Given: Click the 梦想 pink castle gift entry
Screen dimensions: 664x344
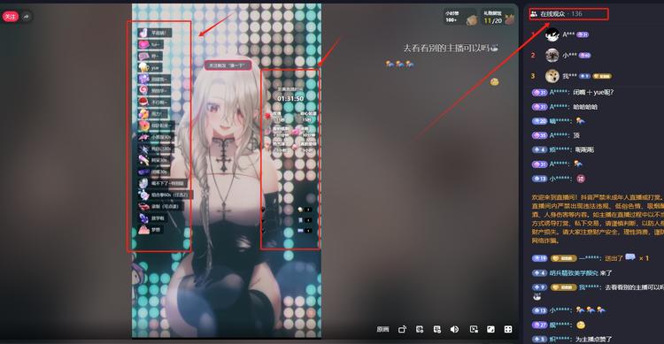Looking at the screenshot, I should point(151,230).
